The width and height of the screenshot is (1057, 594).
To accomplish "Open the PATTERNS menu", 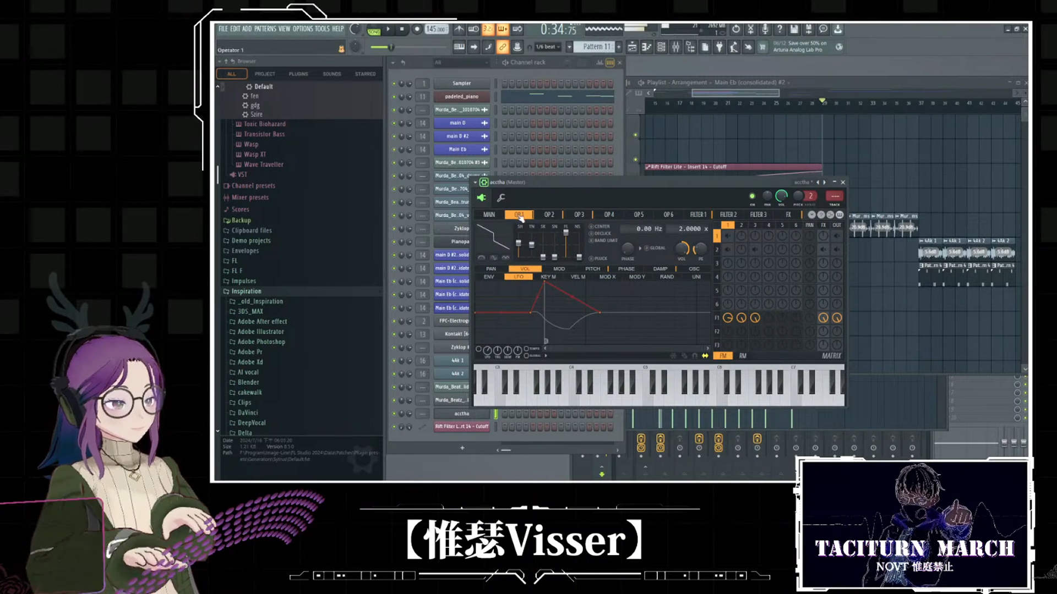I will (265, 29).
